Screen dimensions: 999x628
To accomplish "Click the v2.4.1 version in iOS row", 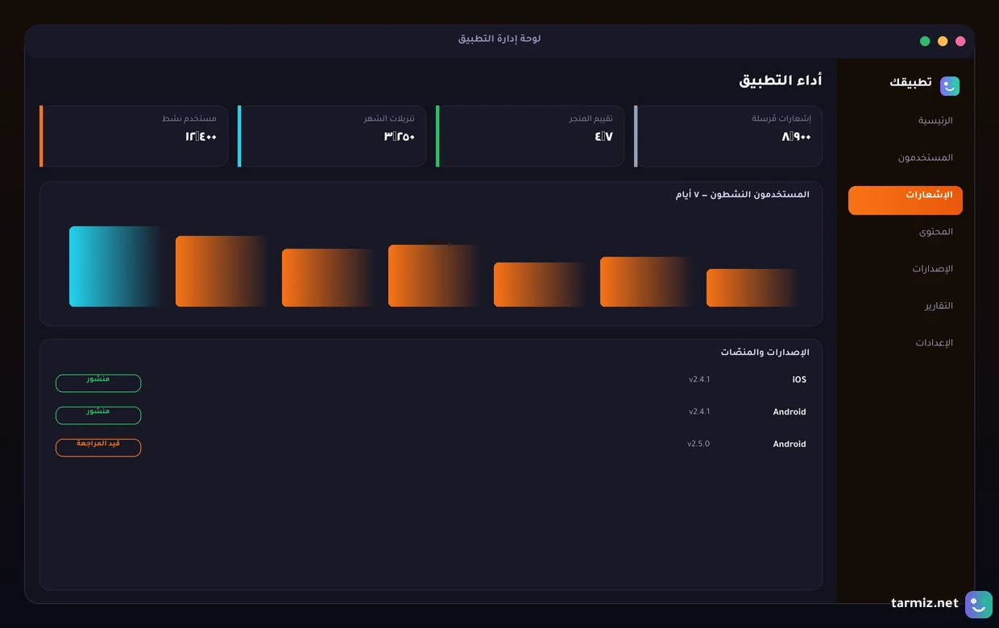I will pos(699,379).
